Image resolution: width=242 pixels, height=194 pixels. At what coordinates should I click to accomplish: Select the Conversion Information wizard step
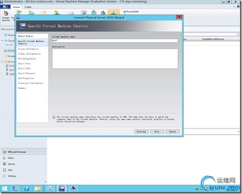point(30,83)
